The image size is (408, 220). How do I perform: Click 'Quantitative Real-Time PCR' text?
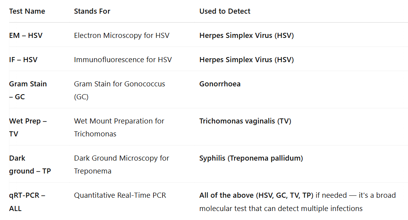120,195
